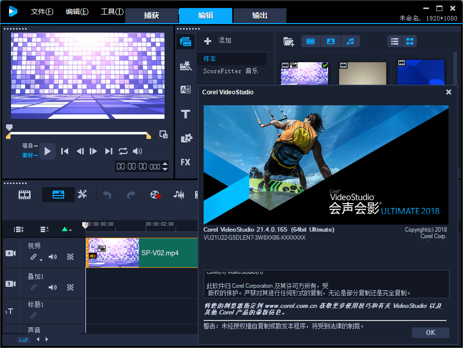463x348 pixels.
Task: Redo the last action
Action: pyautogui.click(x=131, y=195)
